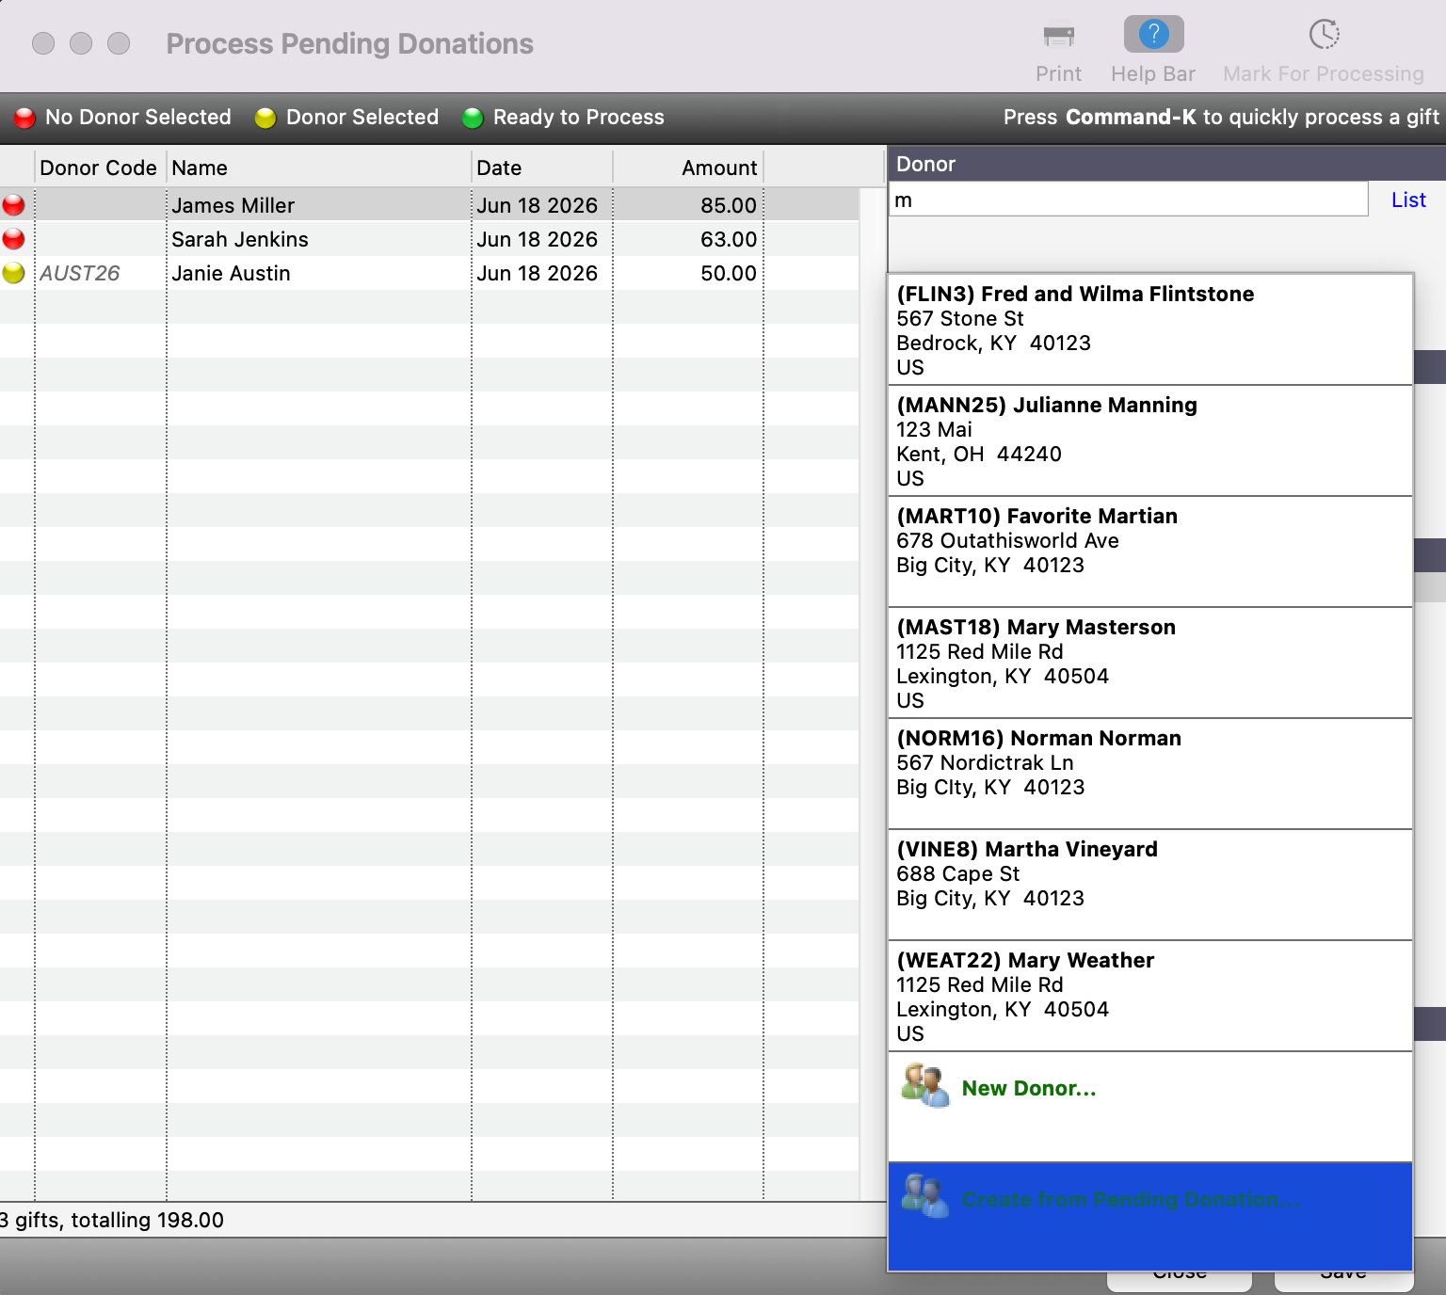This screenshot has height=1295, width=1446.
Task: Click the New Donor people icon
Action: tap(924, 1085)
